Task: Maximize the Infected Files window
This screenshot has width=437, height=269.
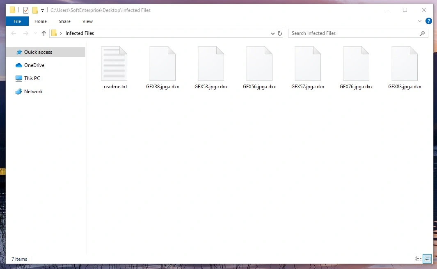Action: click(x=405, y=10)
